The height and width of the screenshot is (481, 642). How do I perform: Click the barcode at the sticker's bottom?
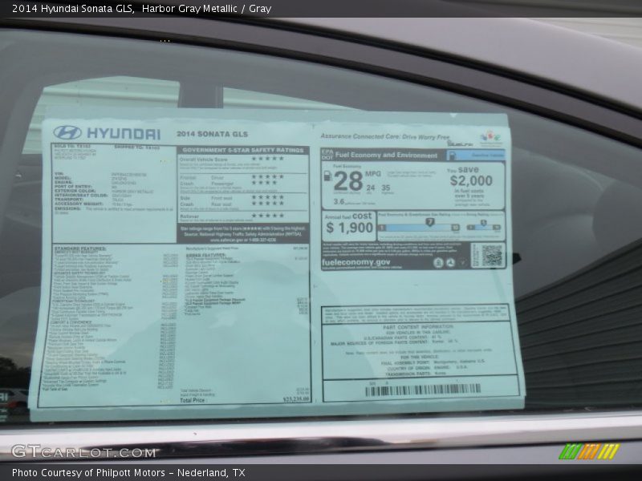click(422, 390)
